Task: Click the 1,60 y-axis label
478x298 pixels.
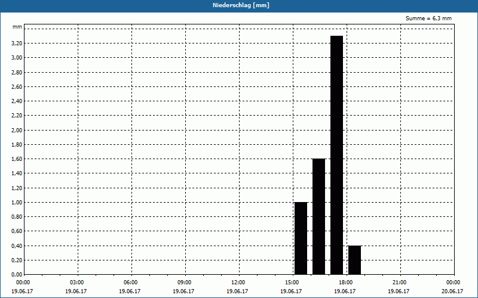Action: pos(17,159)
